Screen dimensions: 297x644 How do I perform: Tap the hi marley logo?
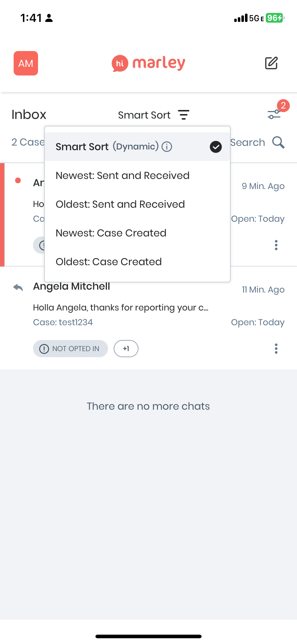[148, 63]
